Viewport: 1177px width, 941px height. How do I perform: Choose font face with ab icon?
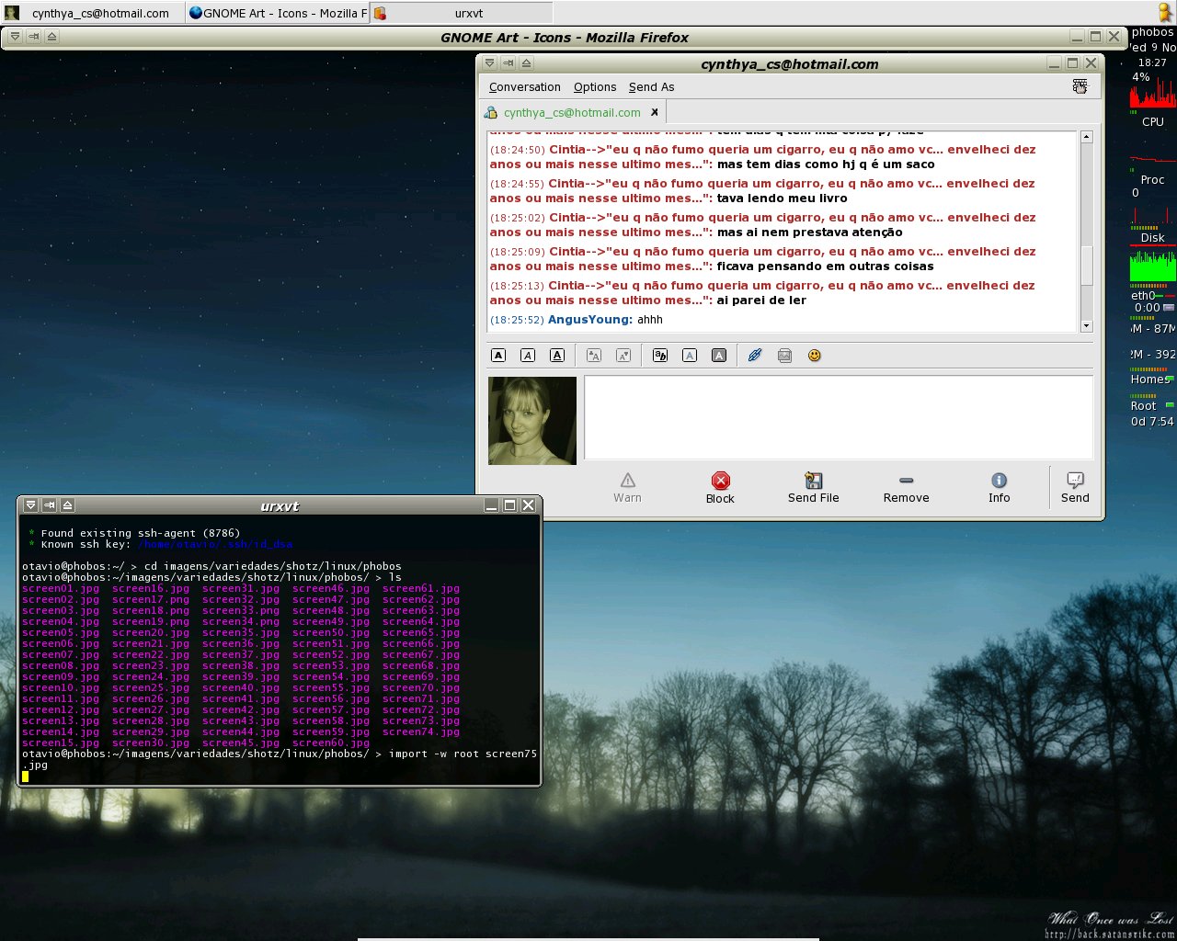pyautogui.click(x=660, y=356)
